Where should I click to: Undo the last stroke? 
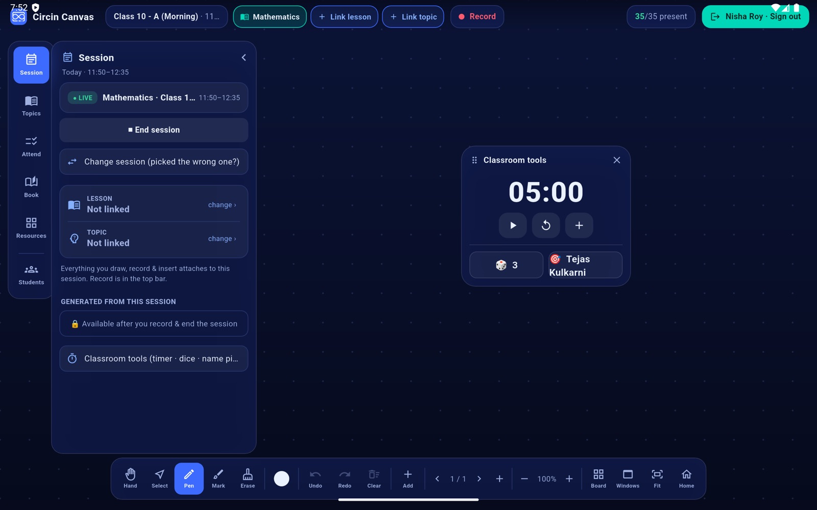[x=316, y=478]
